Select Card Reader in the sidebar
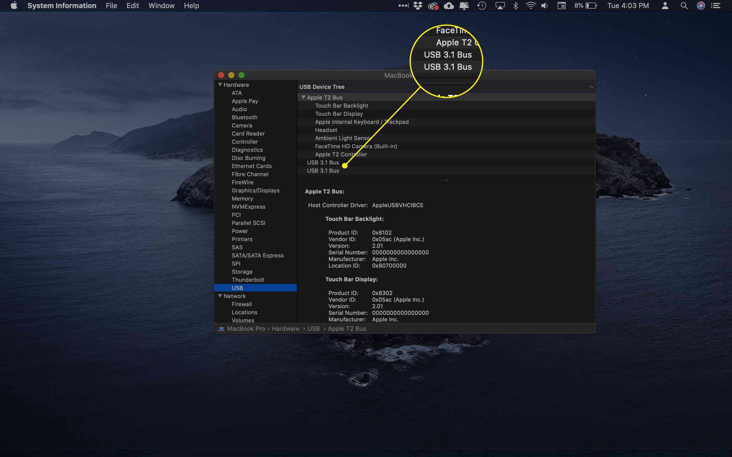Image resolution: width=732 pixels, height=457 pixels. 248,134
